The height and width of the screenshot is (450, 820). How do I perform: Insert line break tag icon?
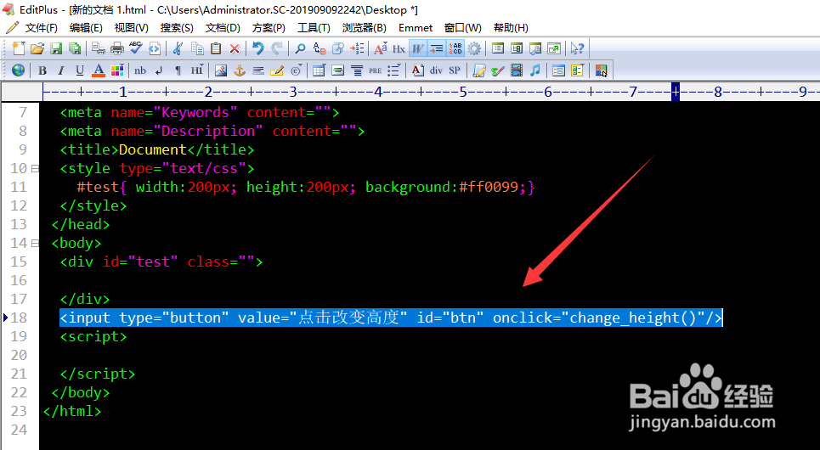159,70
